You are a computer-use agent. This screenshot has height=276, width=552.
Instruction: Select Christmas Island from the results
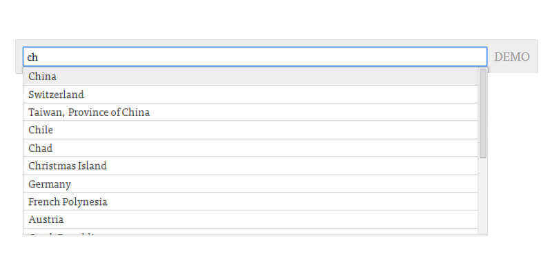[x=68, y=166]
